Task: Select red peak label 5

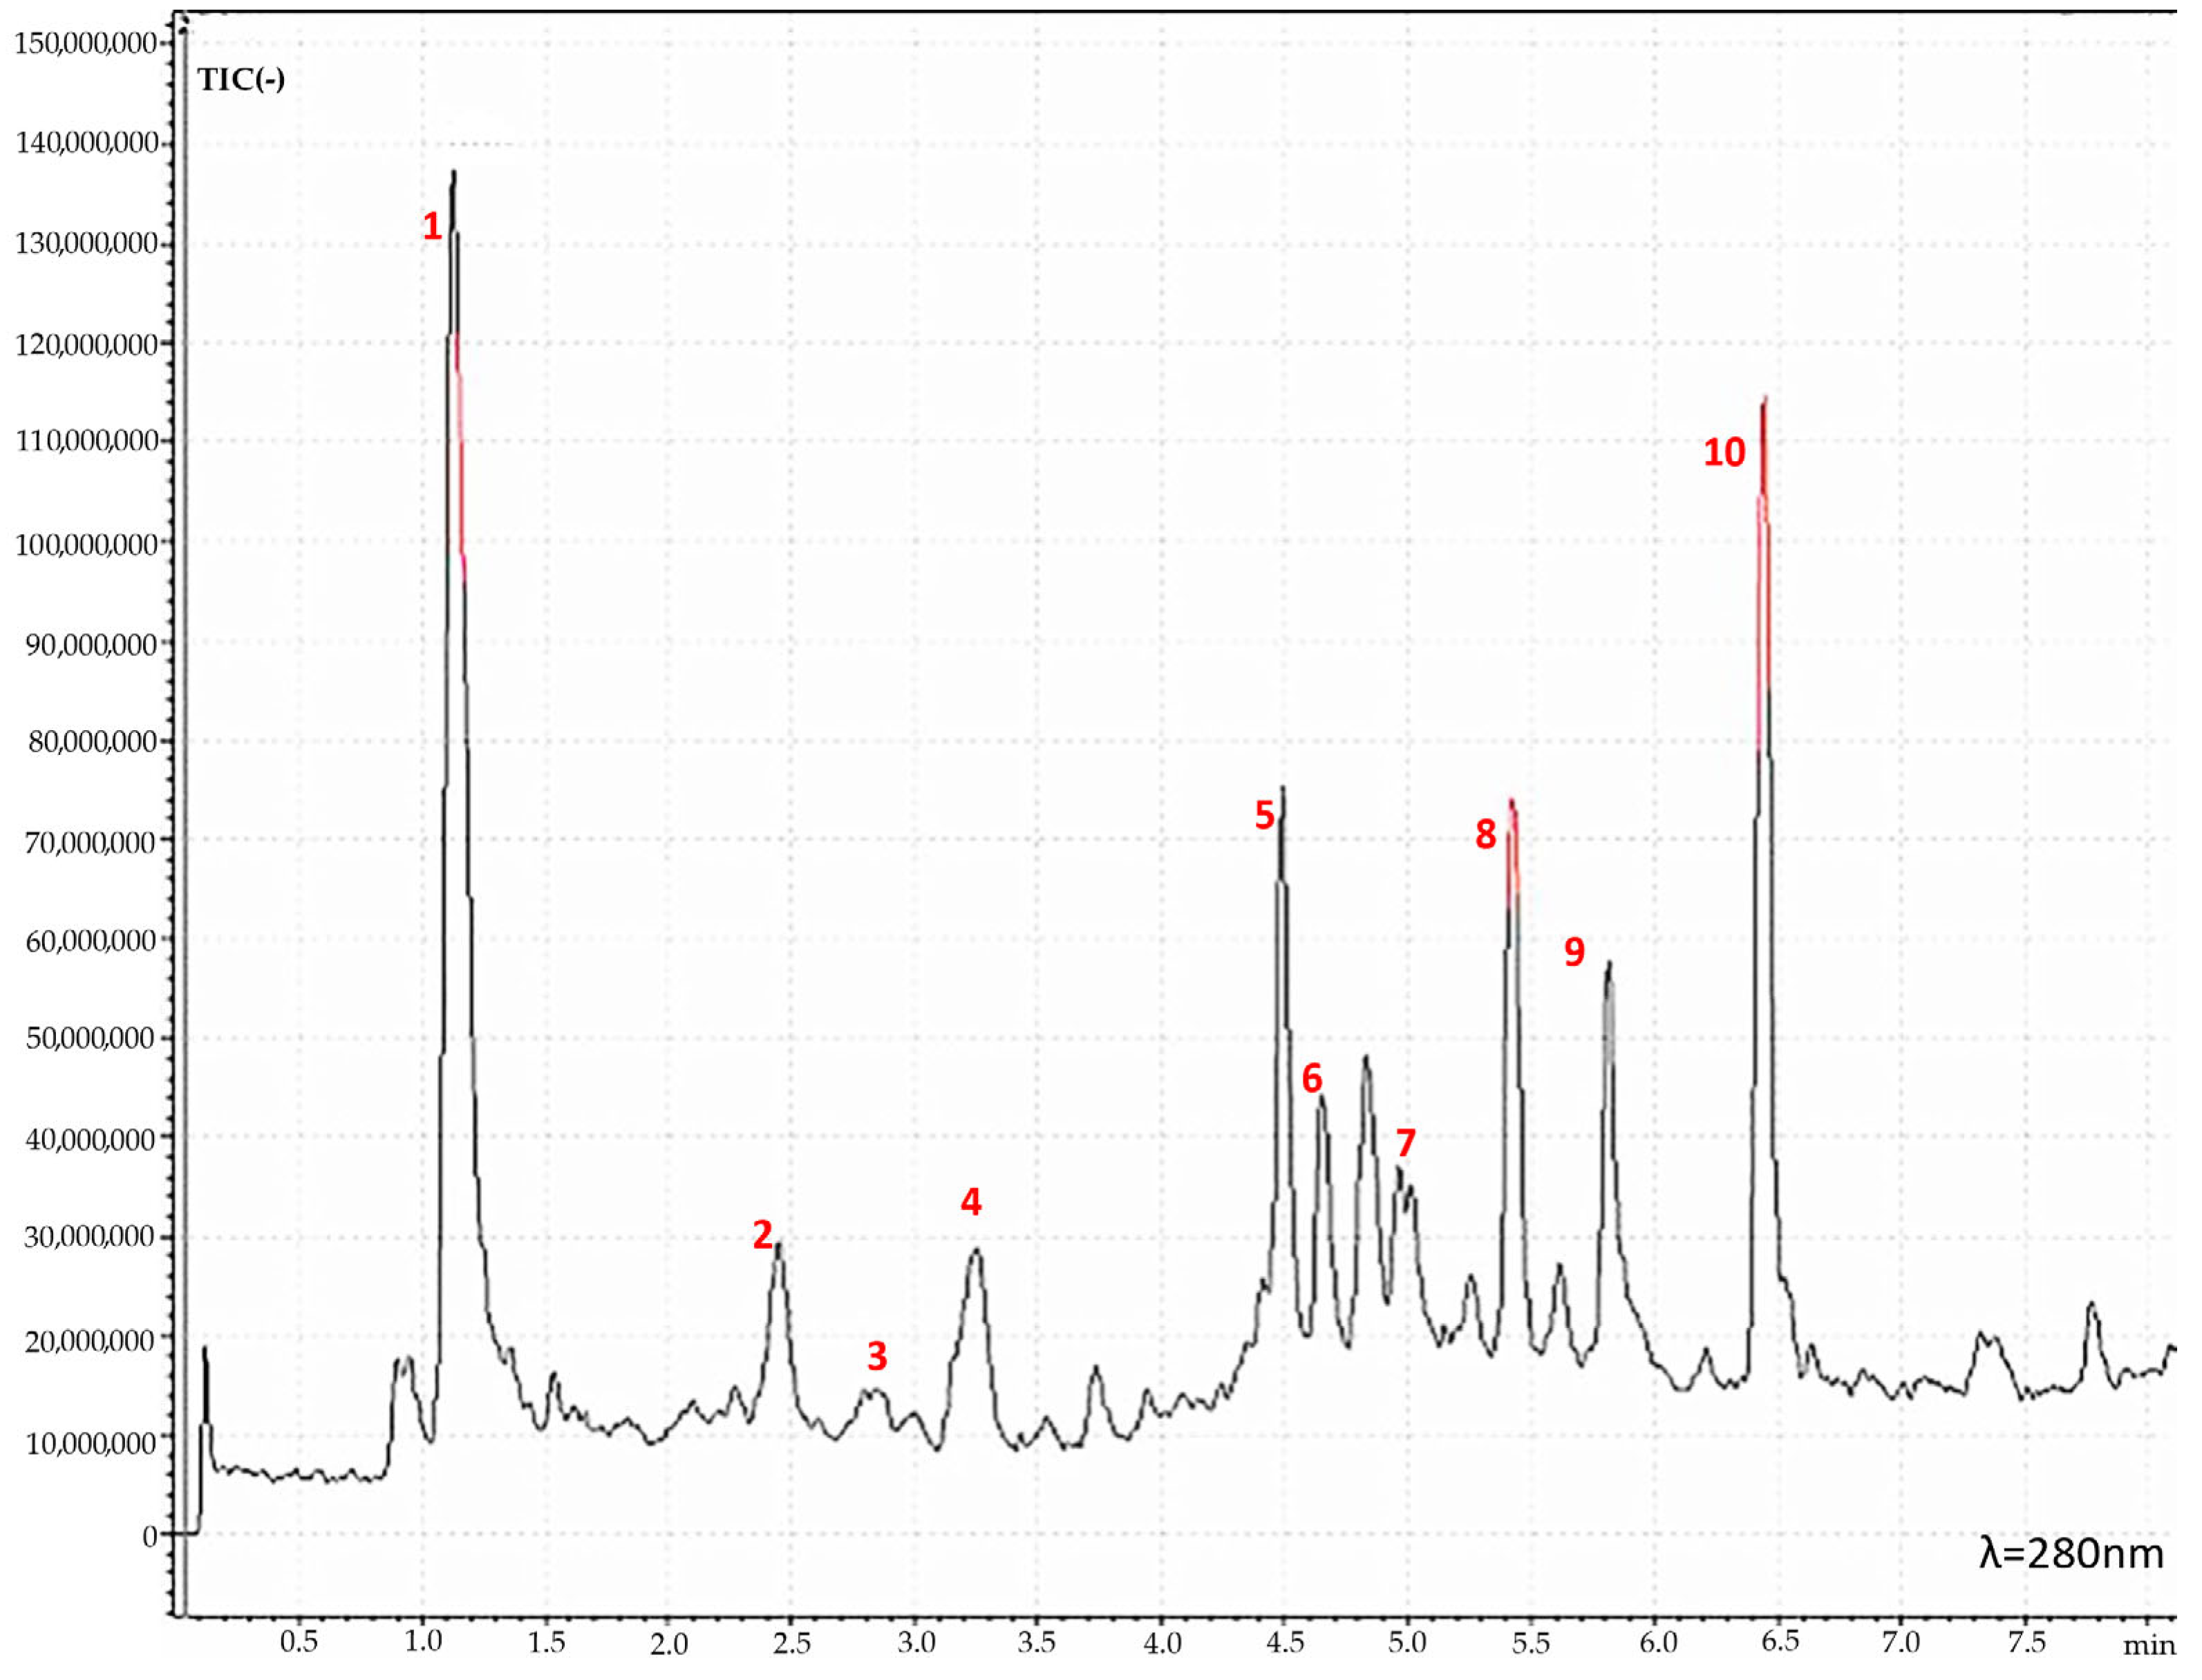Action: tap(1264, 815)
